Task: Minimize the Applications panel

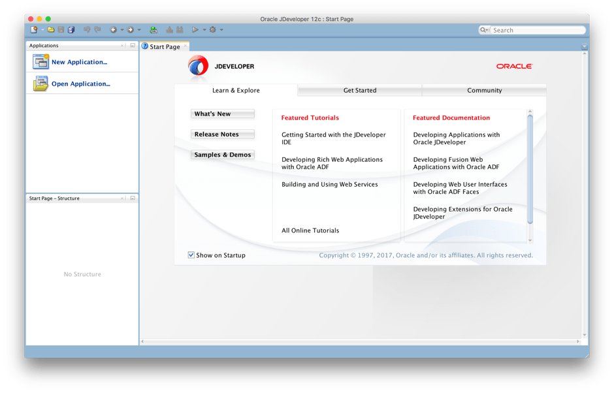Action: coord(133,46)
